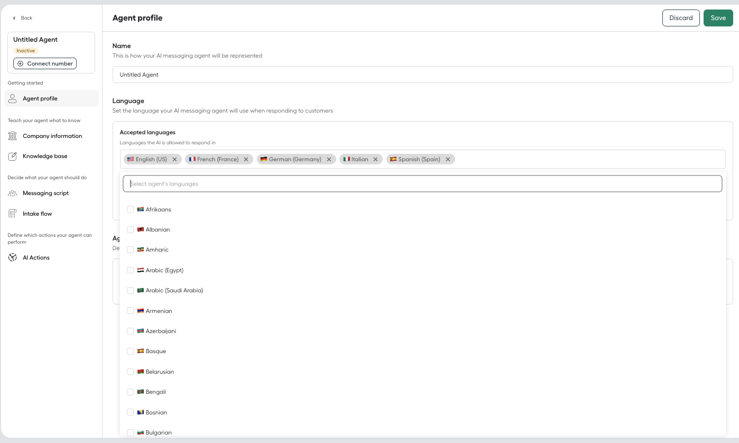Image resolution: width=739 pixels, height=443 pixels.
Task: Click the Select agent's languages search field
Action: (x=422, y=183)
